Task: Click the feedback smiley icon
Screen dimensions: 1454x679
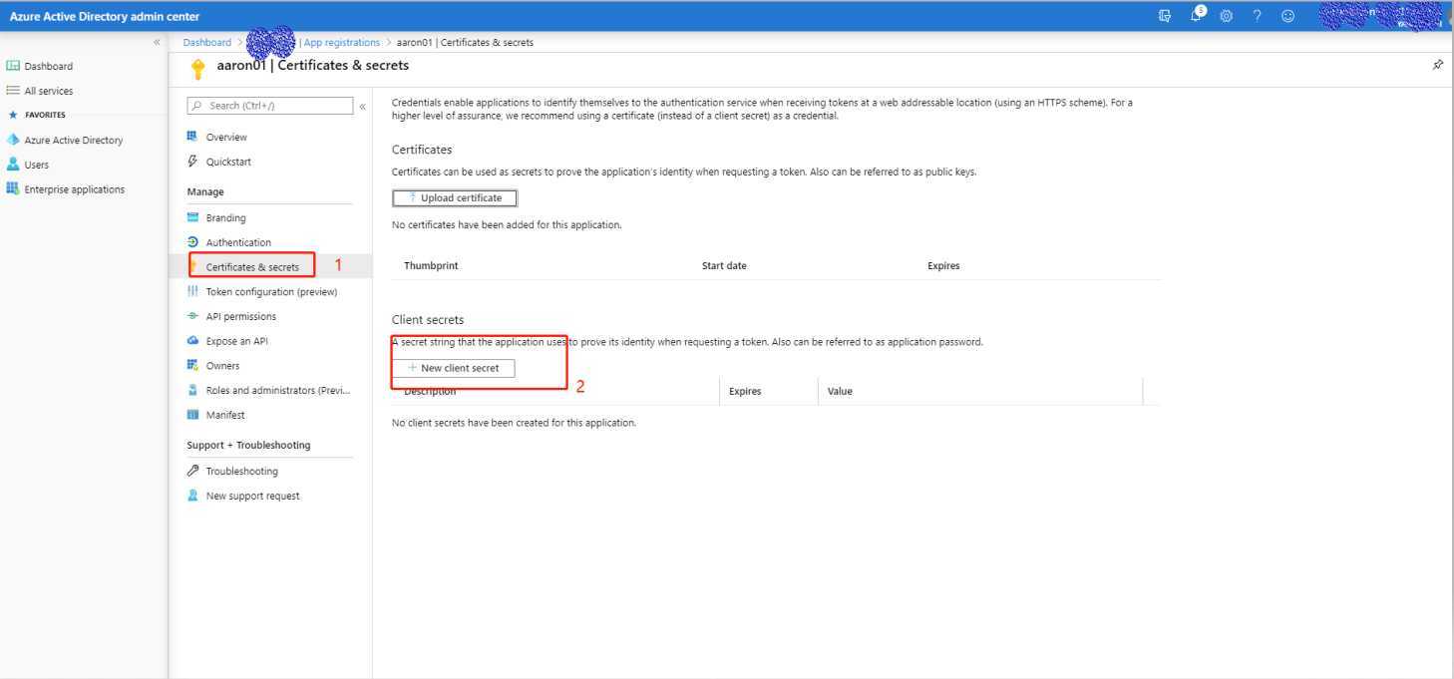Action: click(1287, 16)
